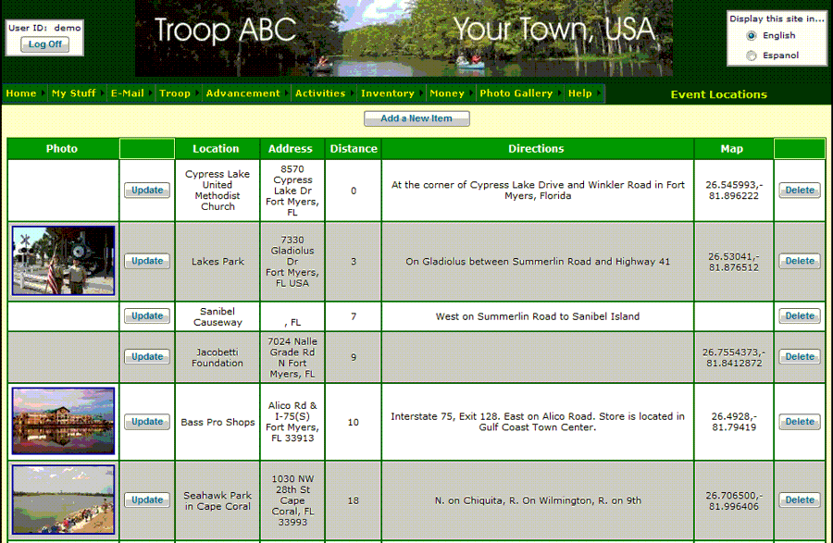833x543 pixels.
Task: Update the Bass Pro Shops location
Action: 147,422
